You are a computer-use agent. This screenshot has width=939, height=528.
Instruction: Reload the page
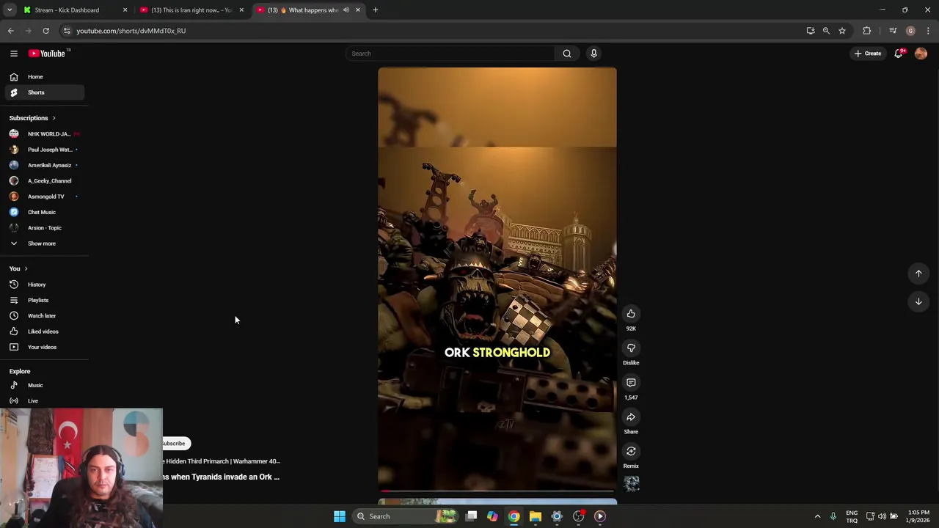45,31
